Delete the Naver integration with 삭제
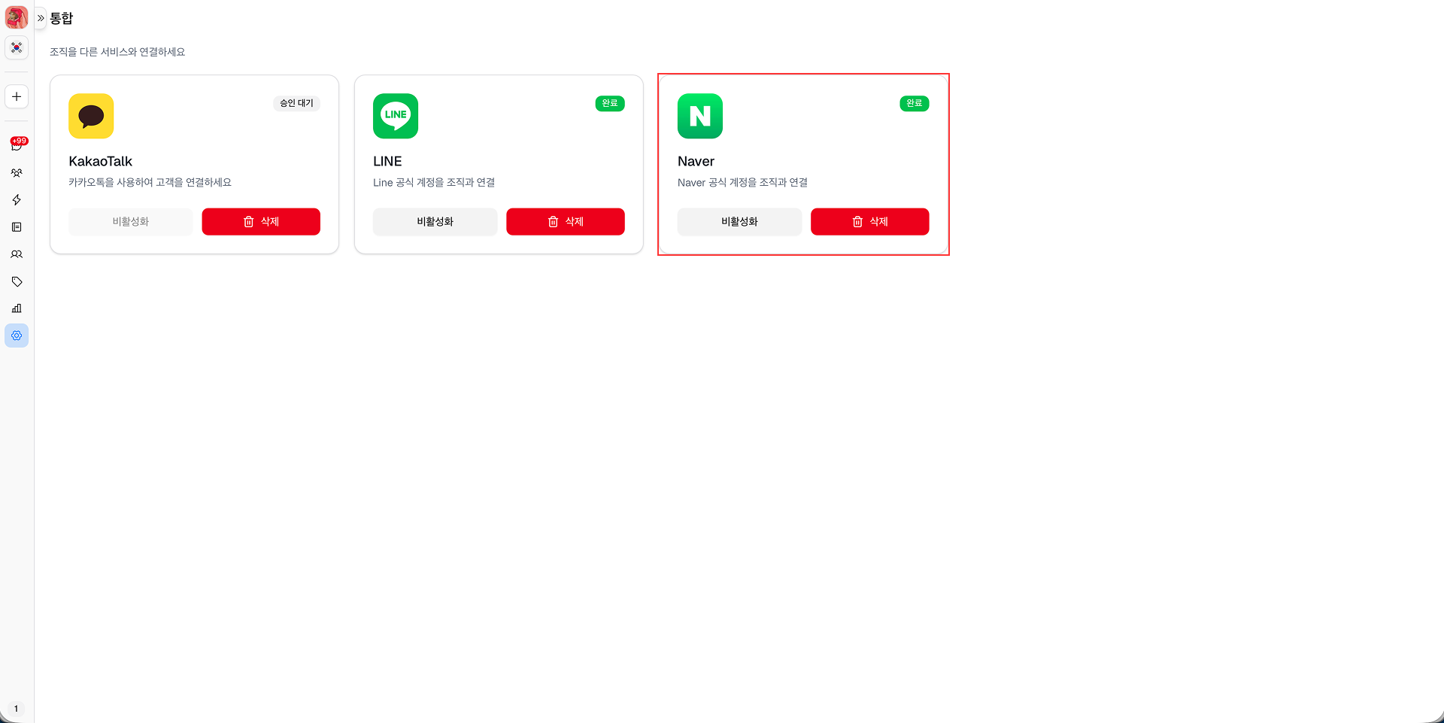The width and height of the screenshot is (1444, 723). point(869,221)
